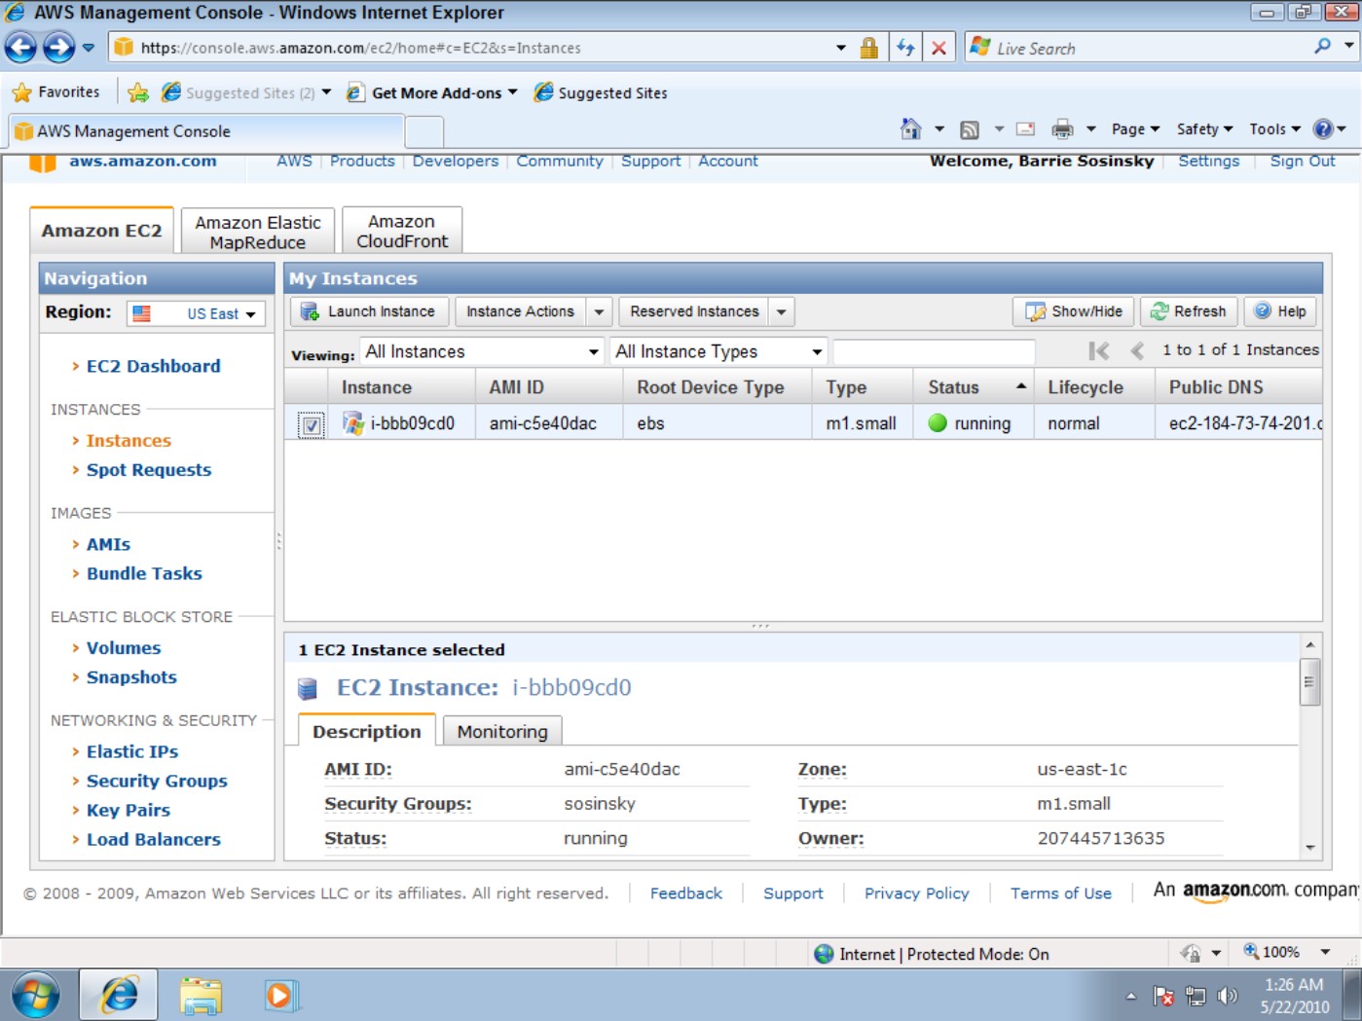
Task: Open the Snapshots link
Action: [x=131, y=677]
